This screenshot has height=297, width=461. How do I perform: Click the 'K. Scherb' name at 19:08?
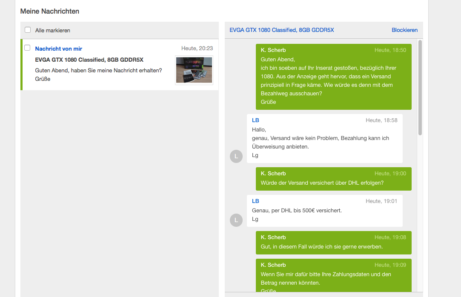pos(273,237)
